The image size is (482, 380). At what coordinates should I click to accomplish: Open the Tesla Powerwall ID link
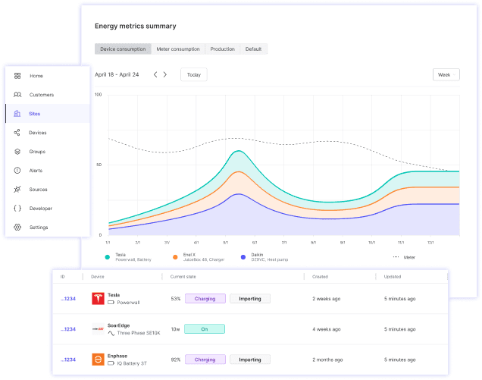[68, 299]
